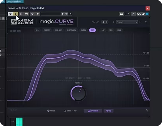
Task: Open the Preset dropdown menu
Action: [x=127, y=22]
